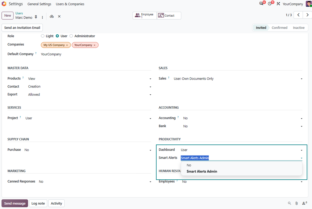312x209 pixels.
Task: Set the status to Inactive
Action: (x=299, y=28)
